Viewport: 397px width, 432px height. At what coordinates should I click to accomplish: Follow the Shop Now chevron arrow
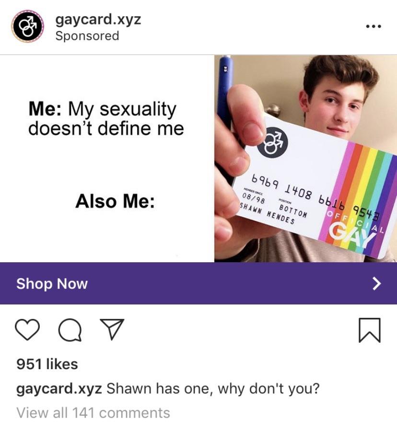point(376,283)
